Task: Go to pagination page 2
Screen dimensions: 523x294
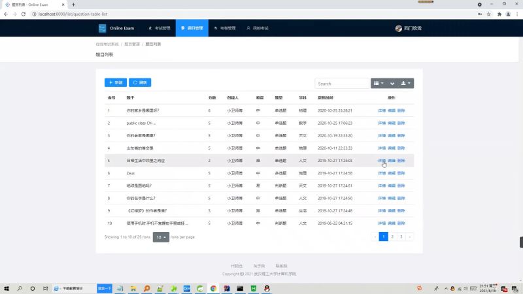Action: click(x=392, y=237)
